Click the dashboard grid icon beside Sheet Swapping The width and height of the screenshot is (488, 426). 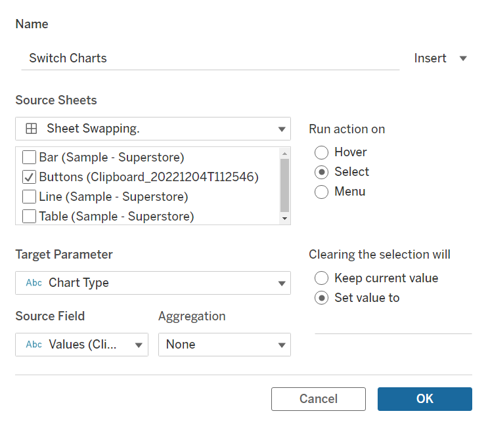[31, 129]
